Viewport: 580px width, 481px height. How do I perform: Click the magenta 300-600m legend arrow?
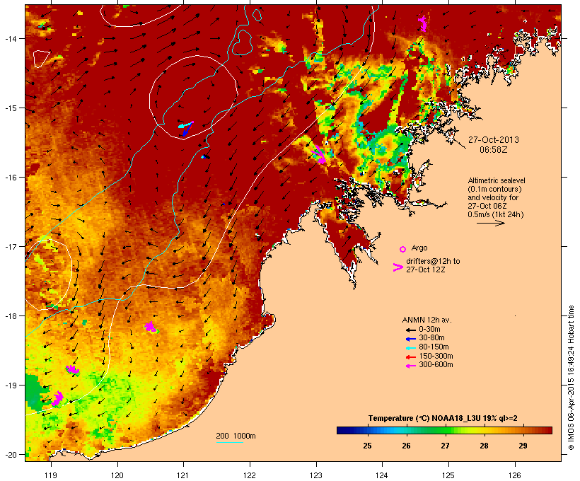click(x=410, y=366)
